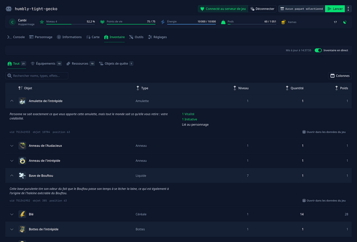Toggle the Inventaire en direct switch
This screenshot has width=357, height=242.
tap(318, 50)
